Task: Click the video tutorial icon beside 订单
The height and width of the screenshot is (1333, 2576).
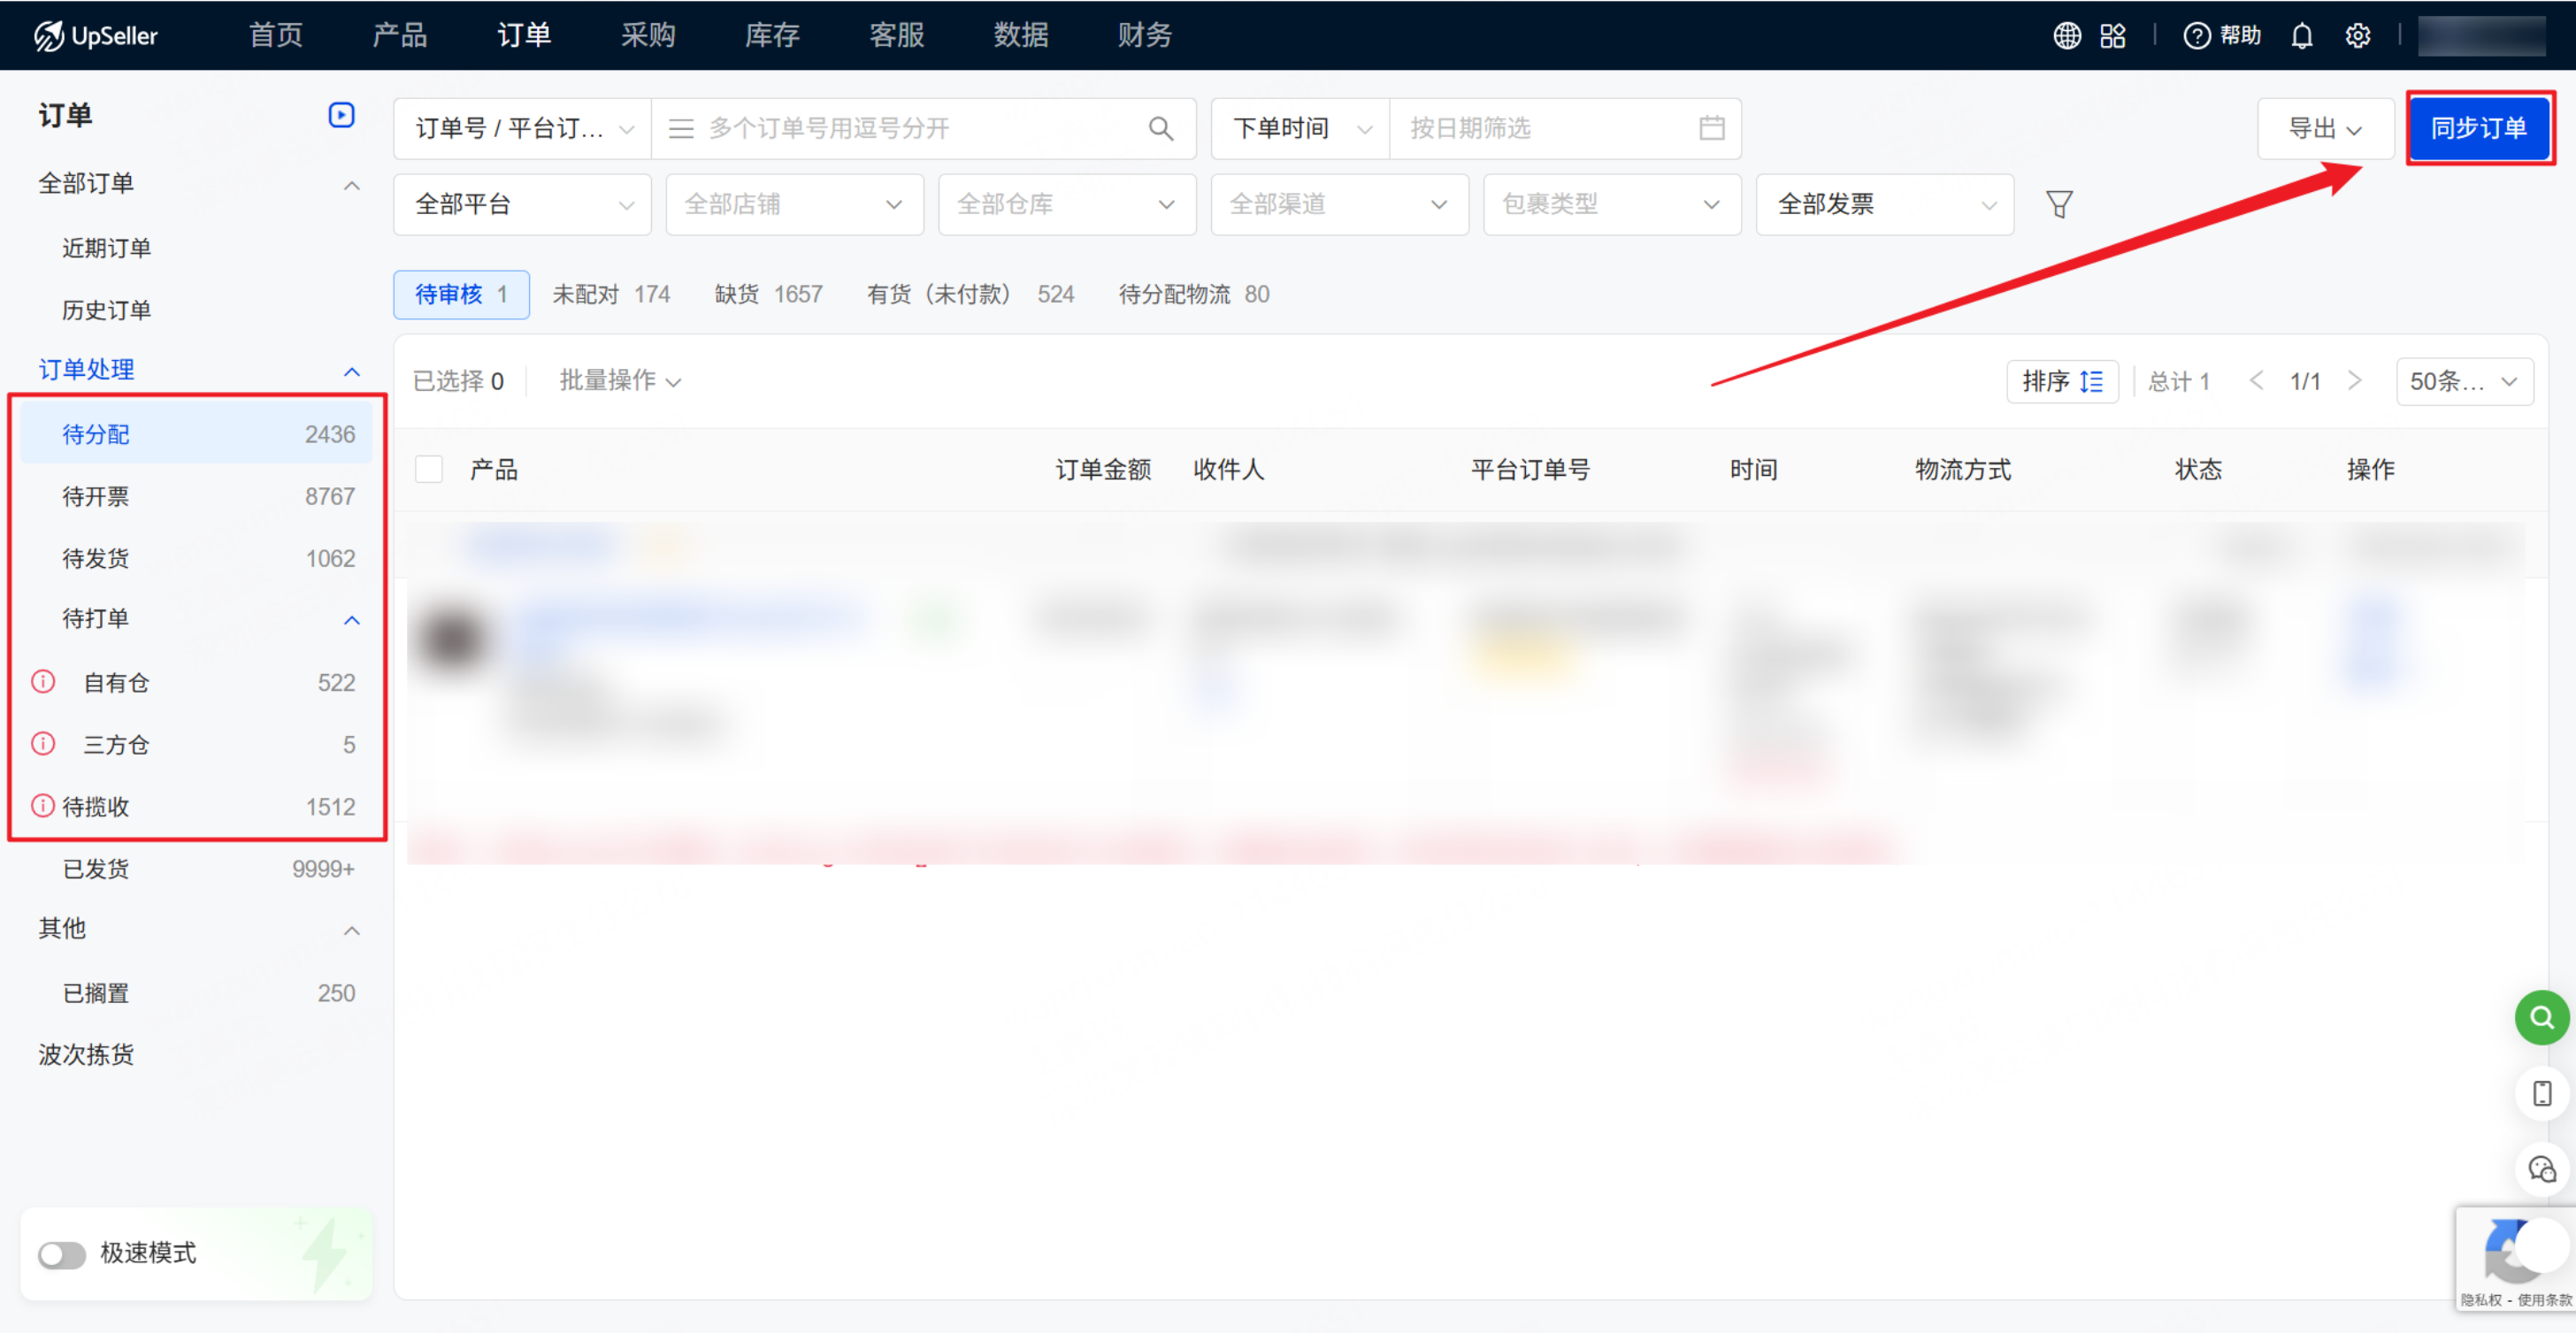Action: [x=341, y=115]
